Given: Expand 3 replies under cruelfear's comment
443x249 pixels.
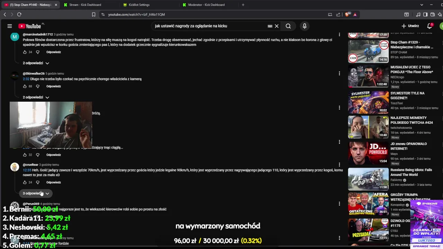Looking at the screenshot, I should tap(36, 193).
